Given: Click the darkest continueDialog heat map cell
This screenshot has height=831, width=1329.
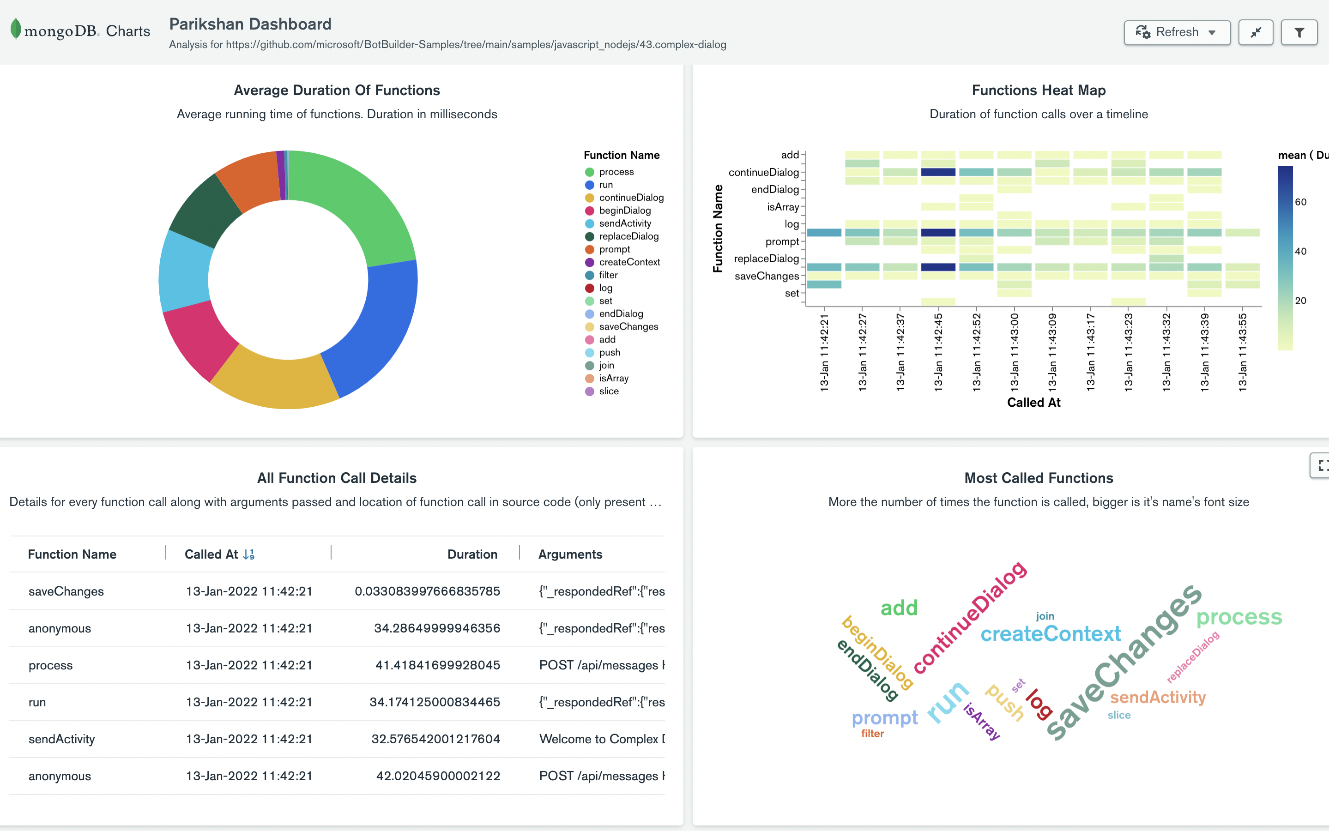Looking at the screenshot, I should 938,172.
